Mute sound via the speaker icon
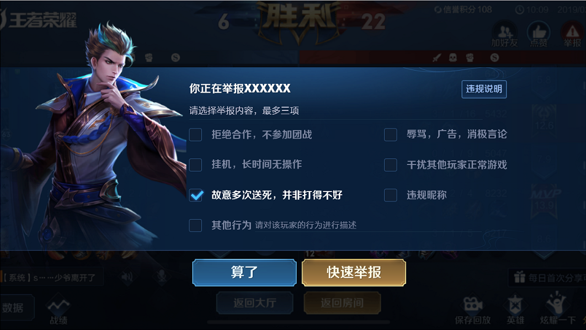This screenshot has height=330, width=586. tap(127, 277)
